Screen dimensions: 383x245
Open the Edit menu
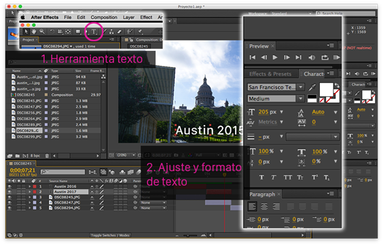[81, 18]
